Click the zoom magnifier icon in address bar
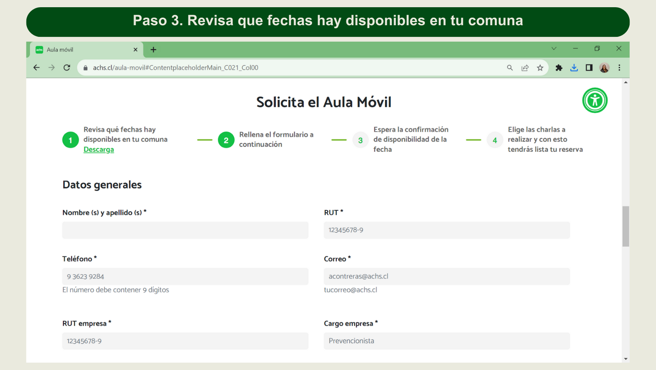656x370 pixels. click(510, 68)
